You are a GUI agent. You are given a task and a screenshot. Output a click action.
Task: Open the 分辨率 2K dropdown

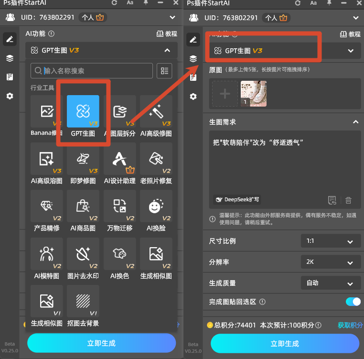pyautogui.click(x=331, y=262)
